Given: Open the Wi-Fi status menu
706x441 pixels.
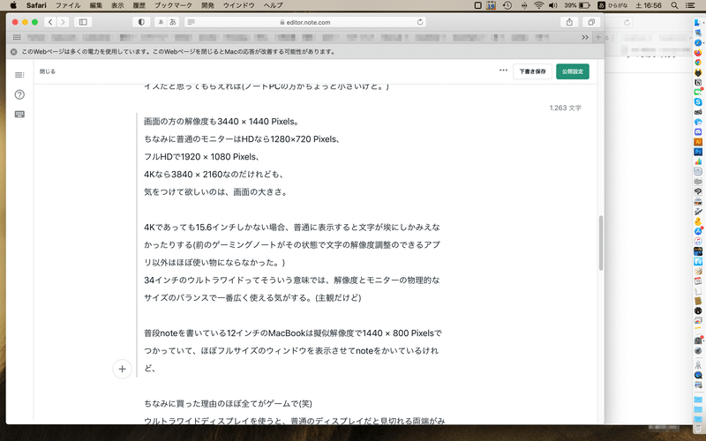Looking at the screenshot, I should (539, 5).
